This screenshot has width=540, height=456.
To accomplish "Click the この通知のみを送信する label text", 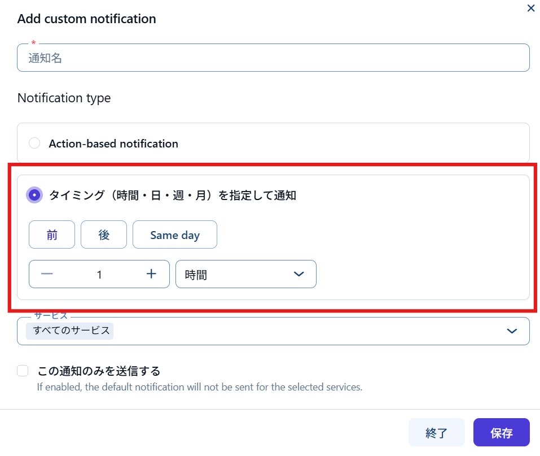I will click(99, 371).
